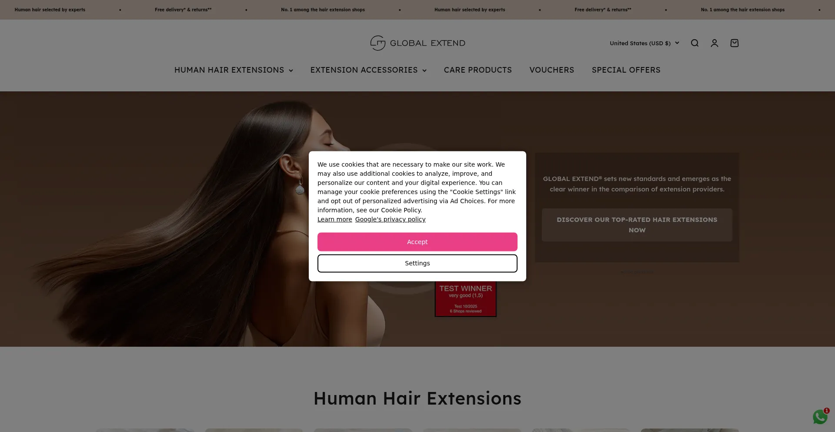Click the Global Extend logo

(417, 43)
